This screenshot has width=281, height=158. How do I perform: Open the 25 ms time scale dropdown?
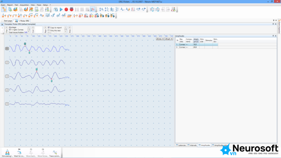(160, 39)
